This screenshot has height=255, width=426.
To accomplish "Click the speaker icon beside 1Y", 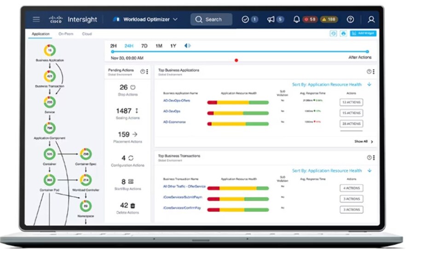I will (x=187, y=46).
